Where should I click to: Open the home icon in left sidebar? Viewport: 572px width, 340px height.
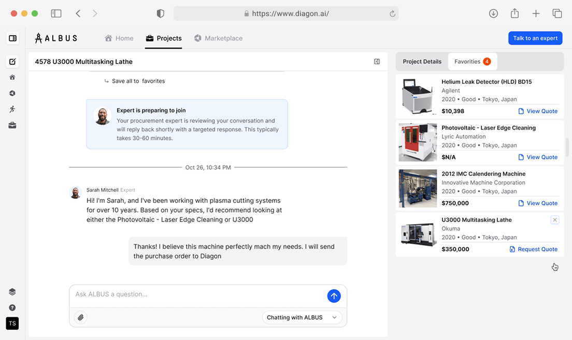click(x=12, y=77)
